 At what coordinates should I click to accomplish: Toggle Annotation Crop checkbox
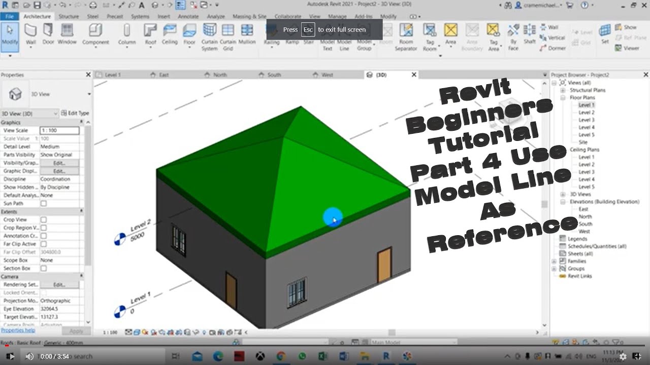(x=44, y=236)
